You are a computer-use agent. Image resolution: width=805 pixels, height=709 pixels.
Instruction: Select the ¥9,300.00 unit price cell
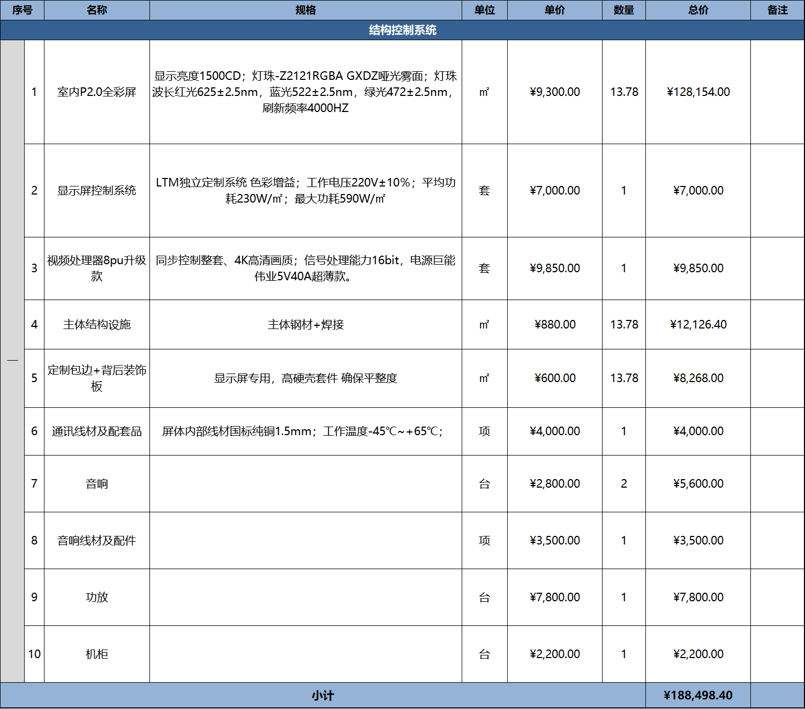555,92
